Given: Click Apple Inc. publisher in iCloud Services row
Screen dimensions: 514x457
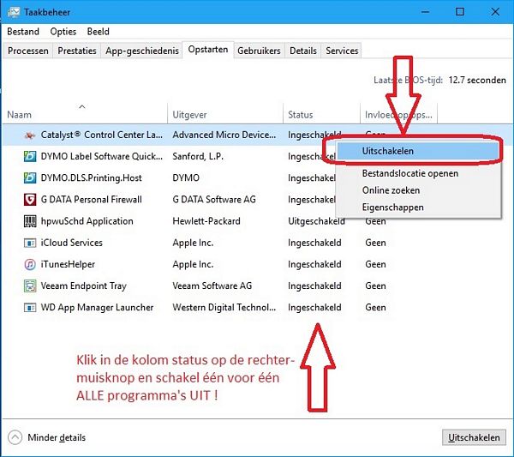Looking at the screenshot, I should coord(193,243).
